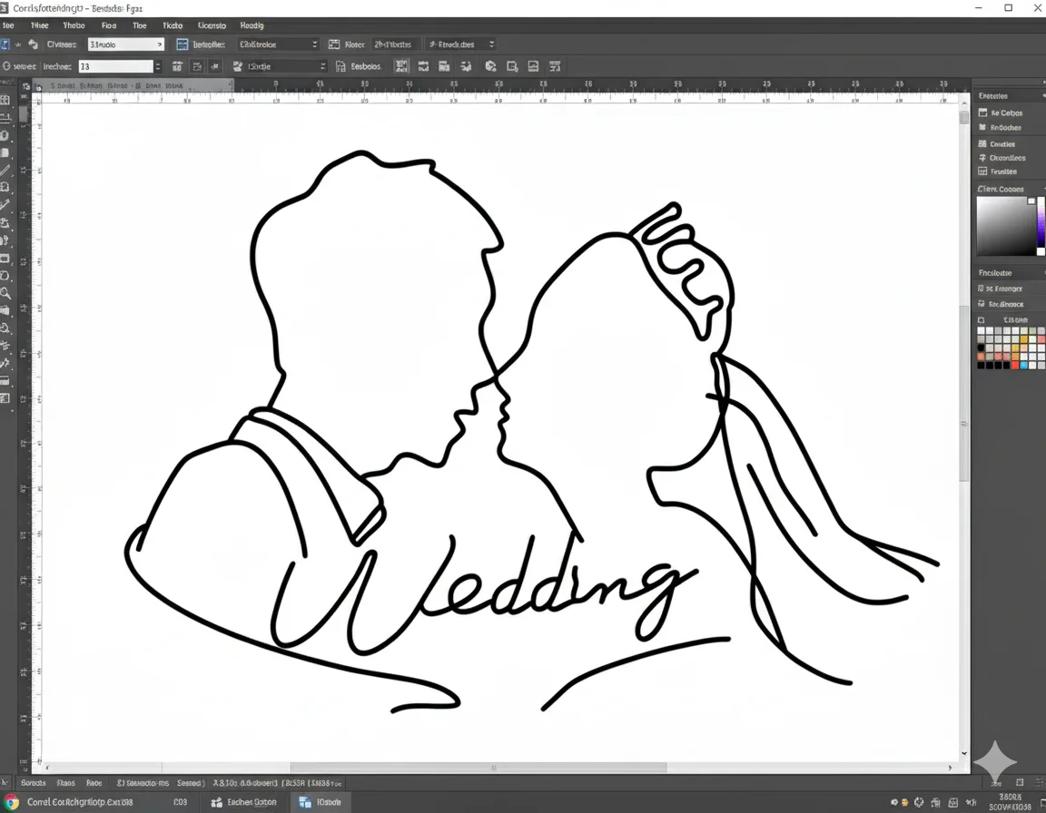The width and height of the screenshot is (1046, 813).
Task: Click the icon beside the 'Fruales' panel entry
Action: pyautogui.click(x=982, y=171)
